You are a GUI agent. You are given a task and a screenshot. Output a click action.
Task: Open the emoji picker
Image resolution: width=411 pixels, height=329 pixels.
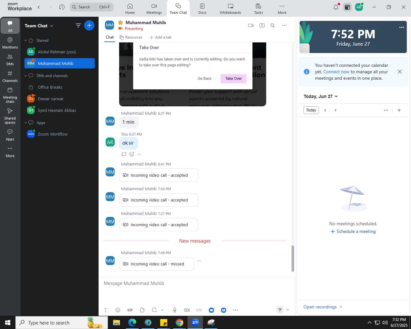(118, 310)
